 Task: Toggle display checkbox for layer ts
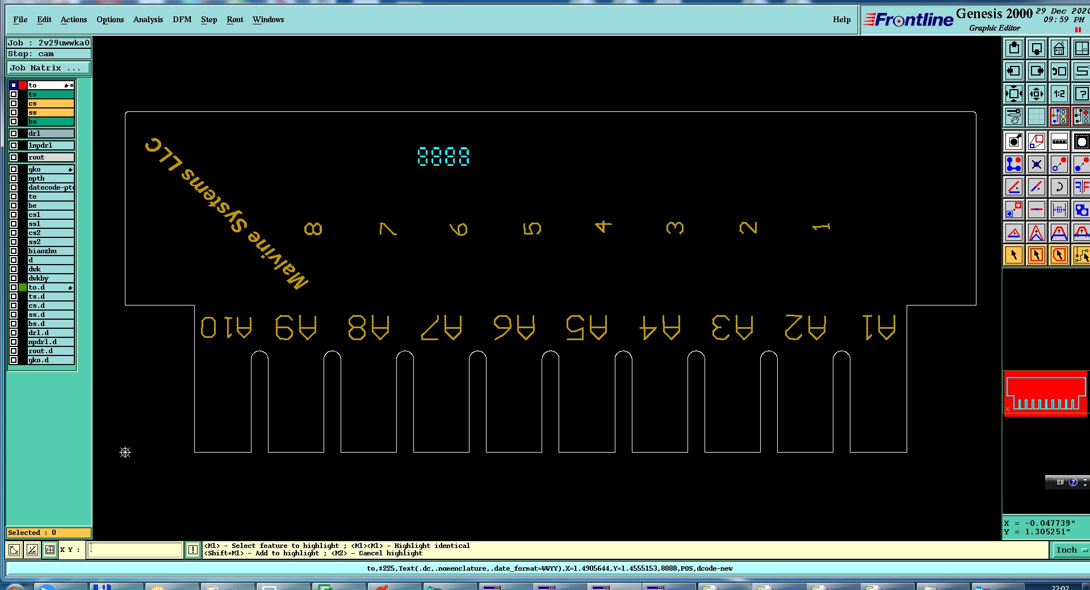14,95
